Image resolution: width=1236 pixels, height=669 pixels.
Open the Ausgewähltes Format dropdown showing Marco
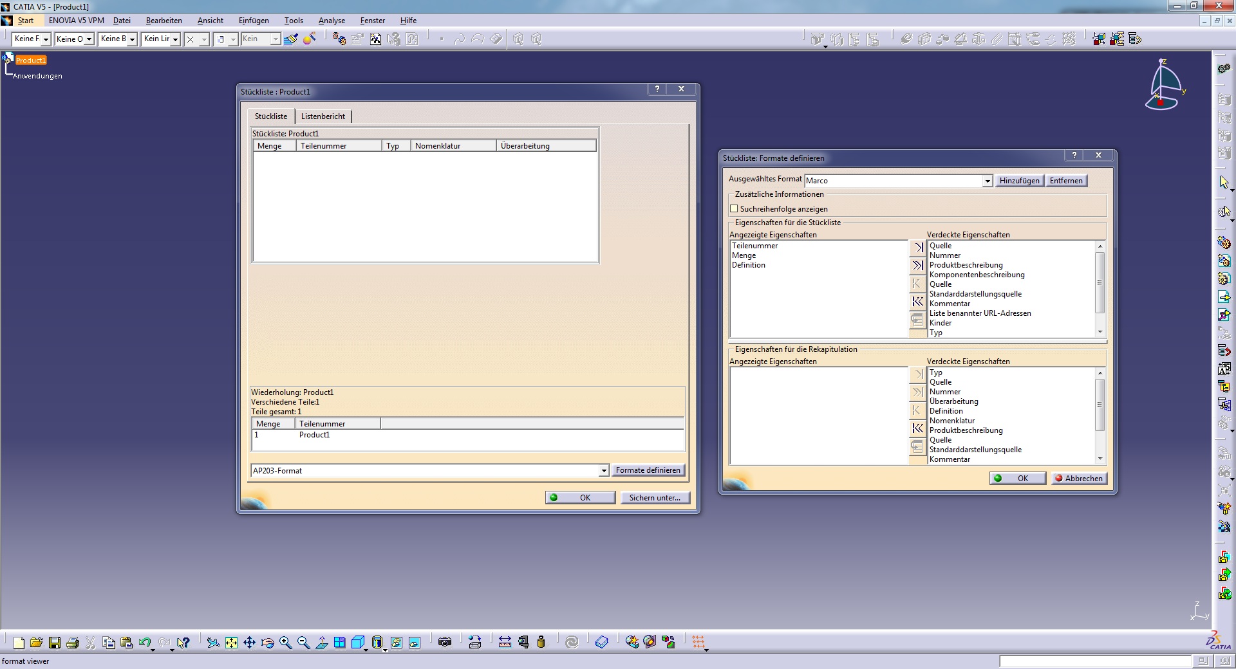pos(987,181)
